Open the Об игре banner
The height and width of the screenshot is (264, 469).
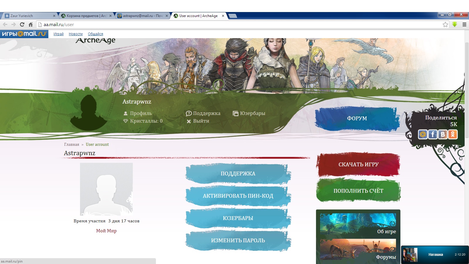[x=358, y=224]
